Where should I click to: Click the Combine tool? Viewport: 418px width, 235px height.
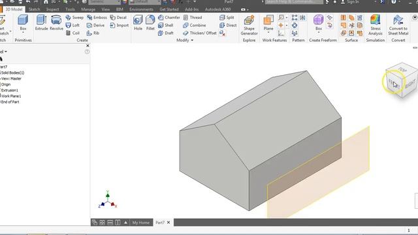(195, 25)
